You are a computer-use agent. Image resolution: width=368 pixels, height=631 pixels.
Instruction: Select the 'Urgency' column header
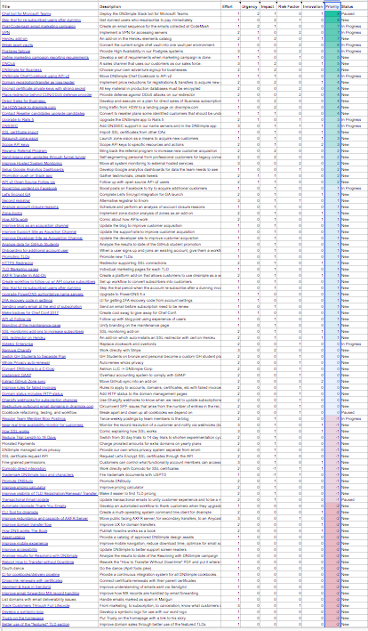[x=251, y=7]
